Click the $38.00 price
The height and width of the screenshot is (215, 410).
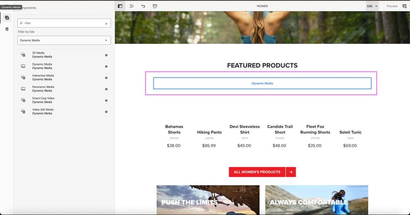tap(174, 146)
